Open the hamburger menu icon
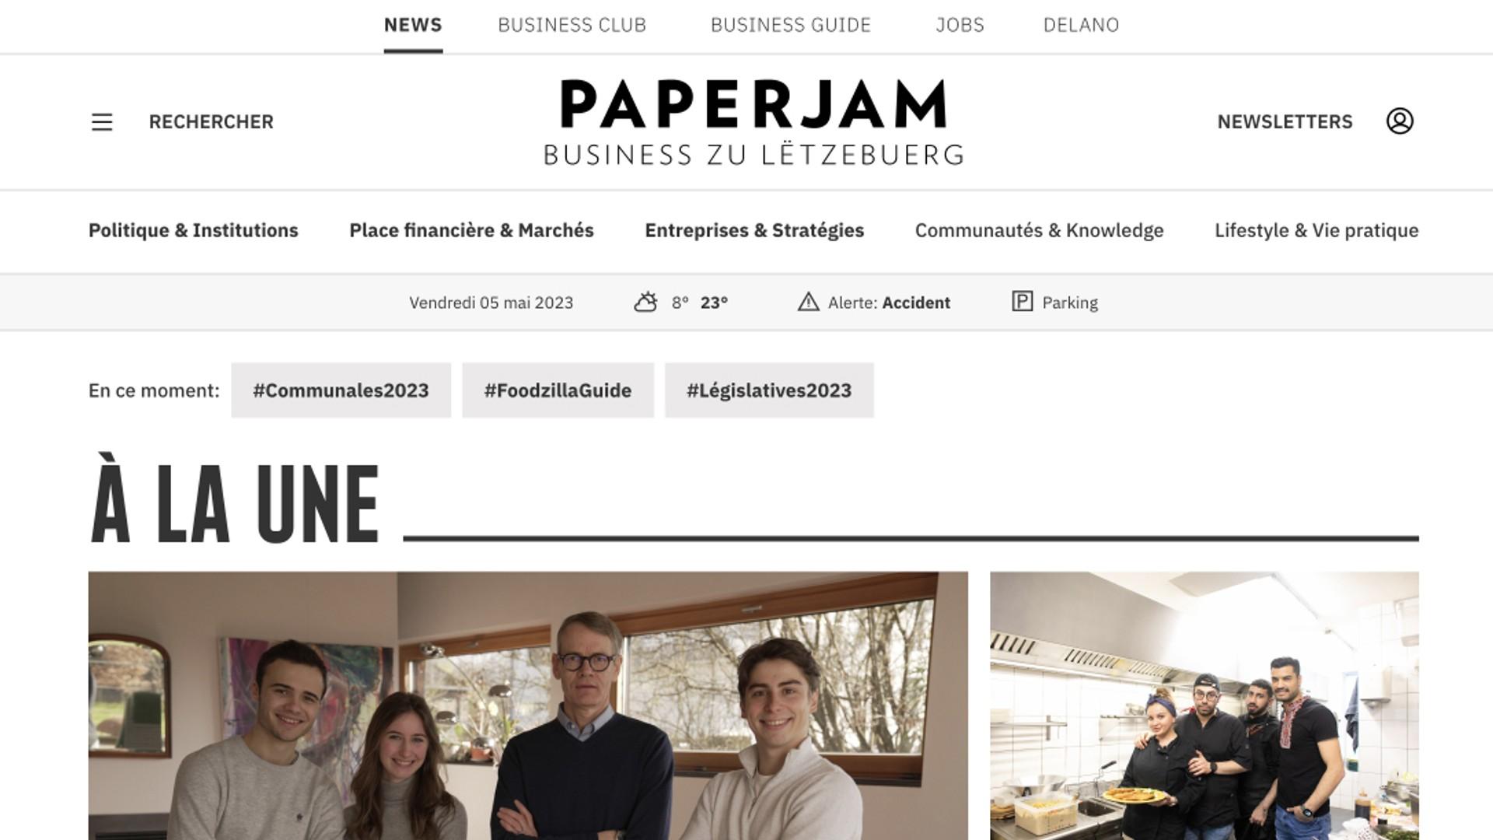The height and width of the screenshot is (840, 1493). 102,122
